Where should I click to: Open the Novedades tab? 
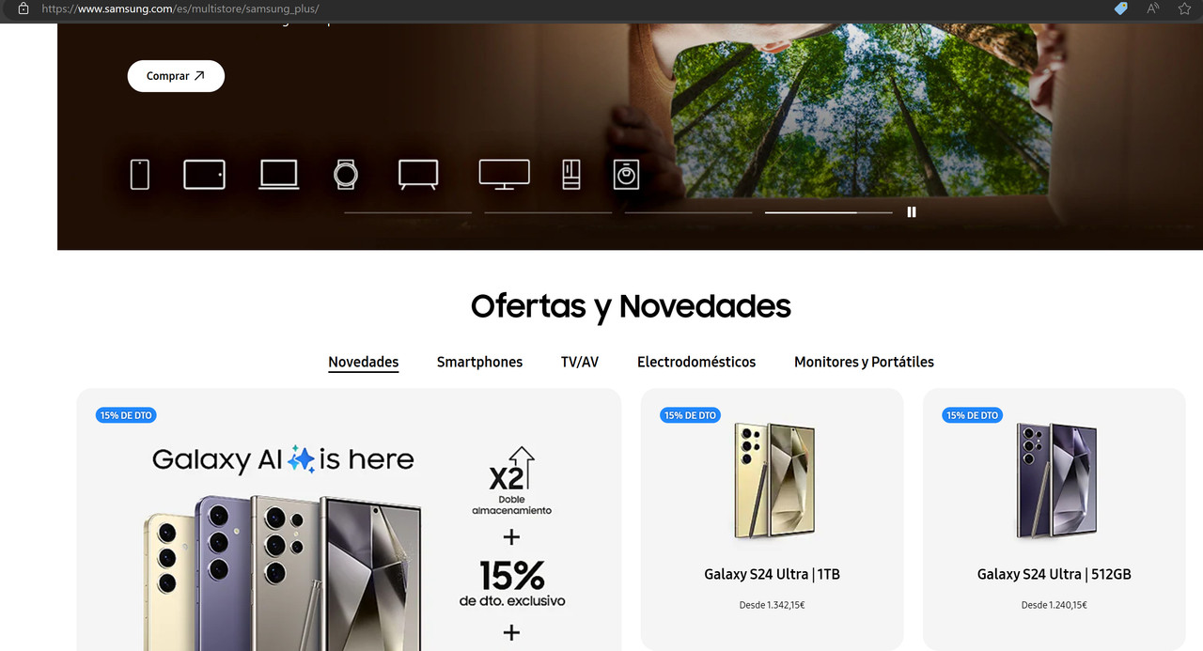(x=364, y=363)
